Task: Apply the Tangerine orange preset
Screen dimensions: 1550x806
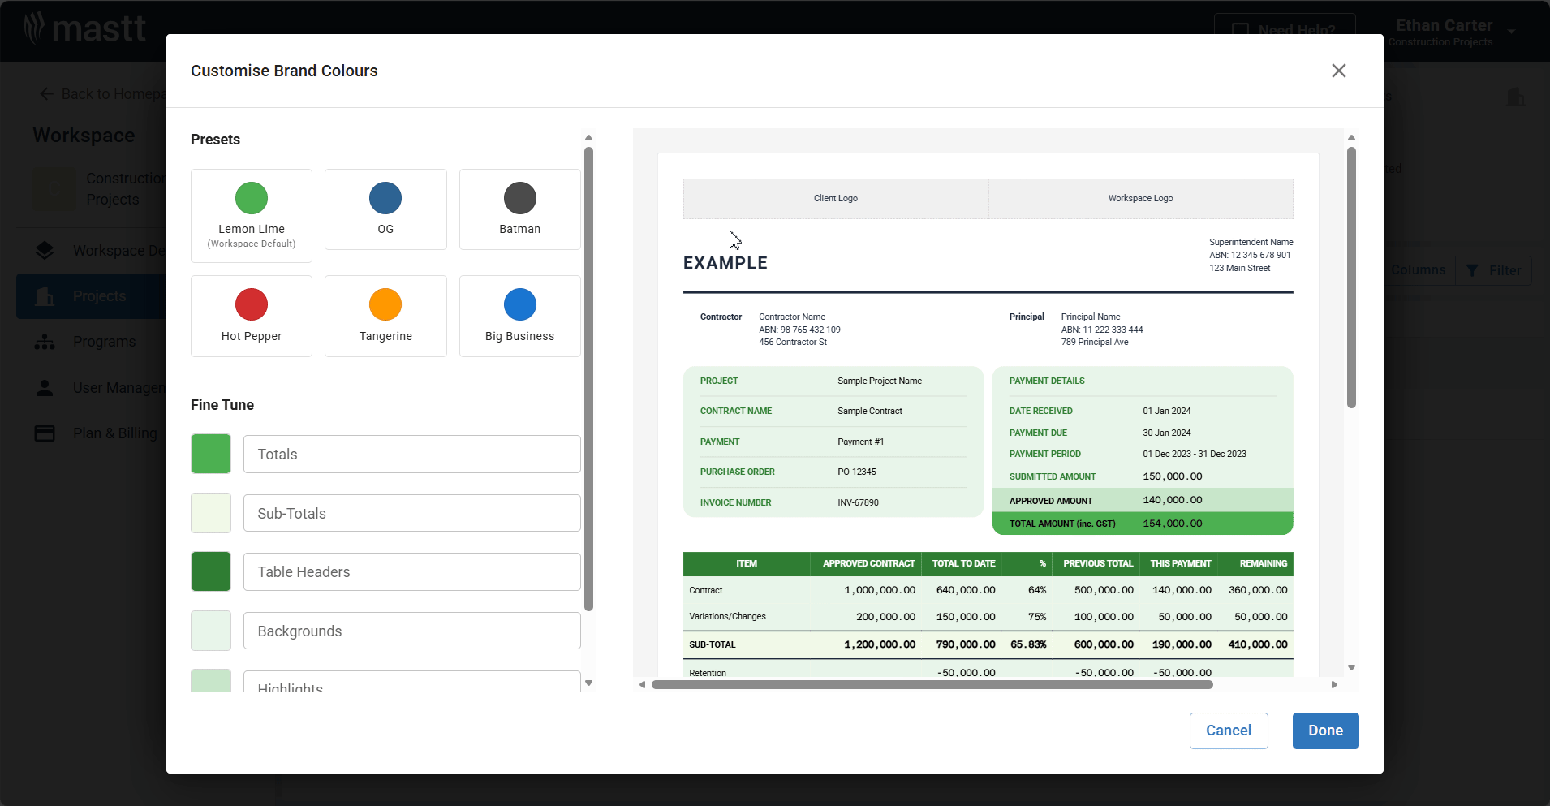Action: pos(385,316)
